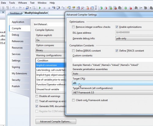Uncheck Enable optimizations
Screen dimensions: 153x126
tap(117, 27)
